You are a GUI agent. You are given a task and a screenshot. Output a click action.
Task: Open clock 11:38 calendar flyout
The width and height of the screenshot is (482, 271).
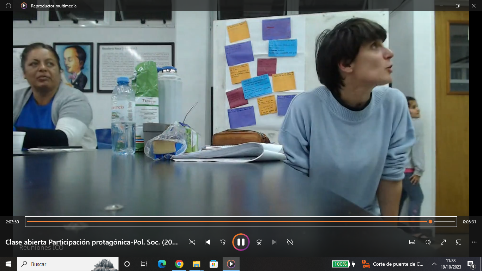click(x=451, y=264)
